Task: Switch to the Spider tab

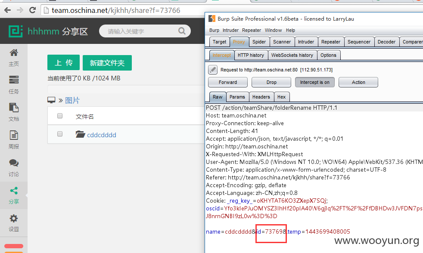Action: click(x=259, y=42)
